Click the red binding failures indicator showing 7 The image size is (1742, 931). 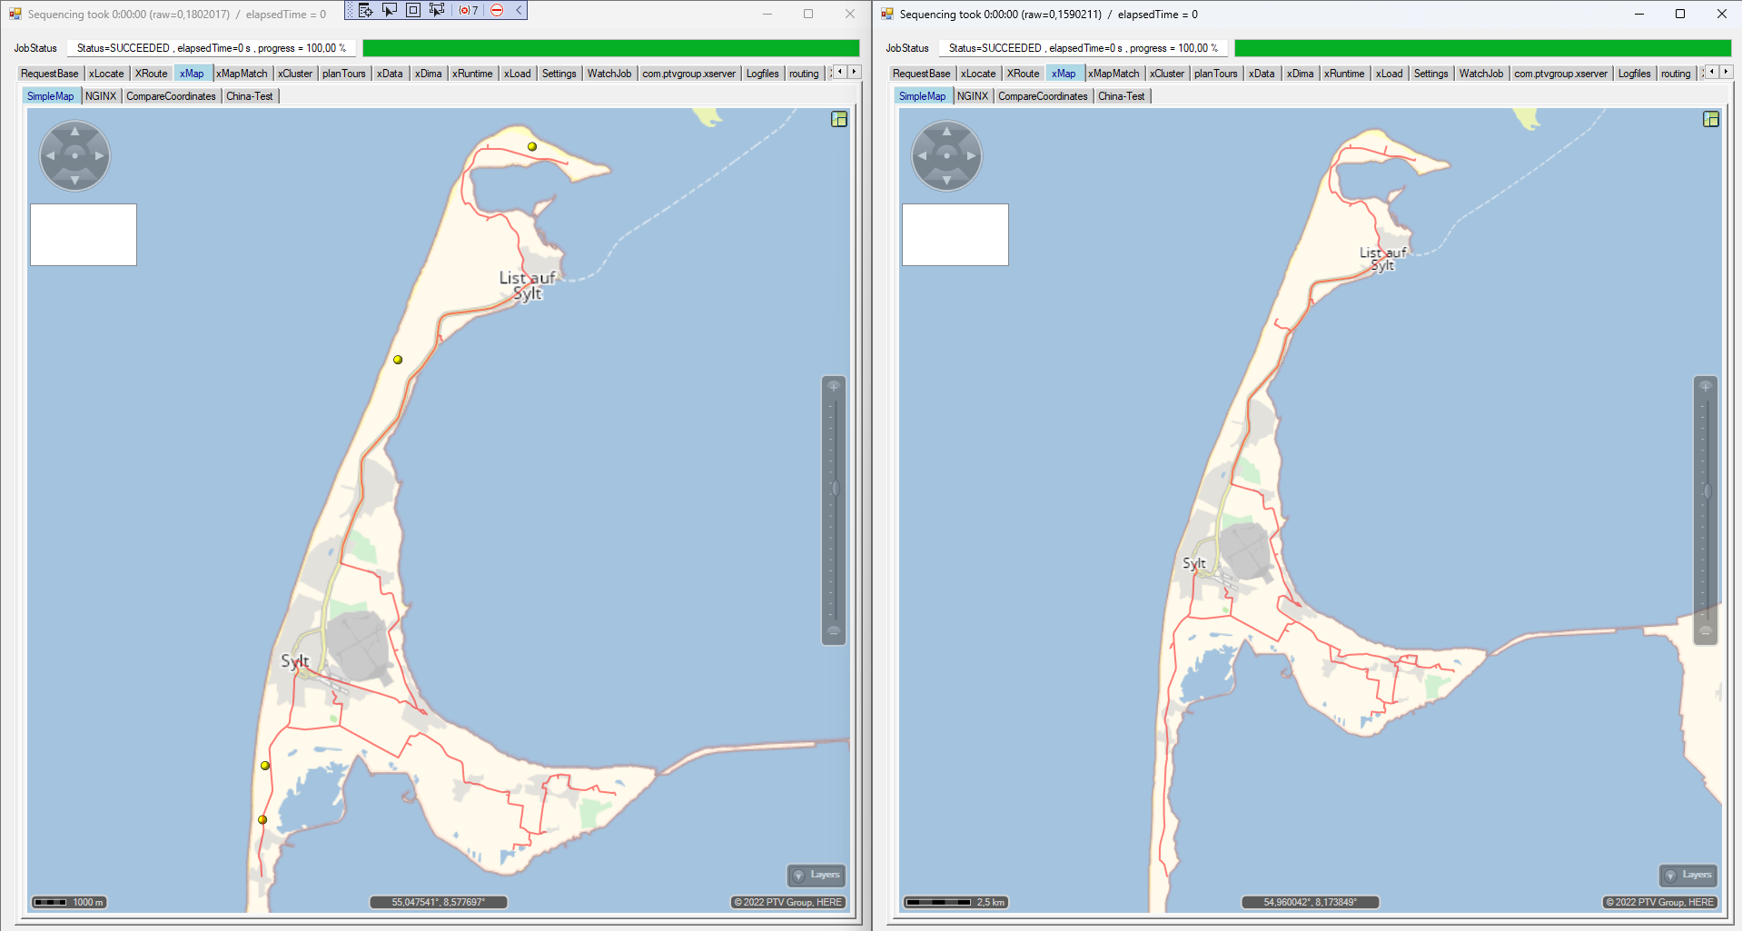pyautogui.click(x=469, y=10)
